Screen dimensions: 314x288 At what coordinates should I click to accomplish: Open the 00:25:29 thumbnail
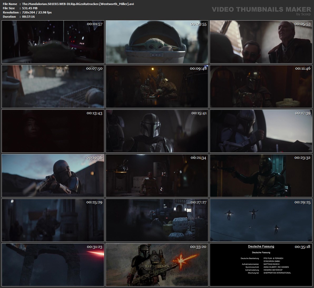coord(53,220)
